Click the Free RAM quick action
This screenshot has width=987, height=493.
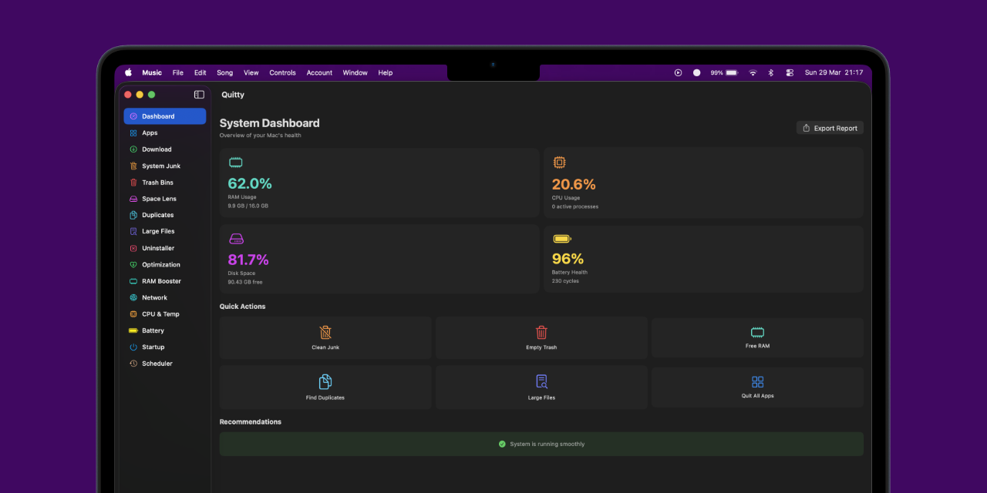click(x=757, y=337)
